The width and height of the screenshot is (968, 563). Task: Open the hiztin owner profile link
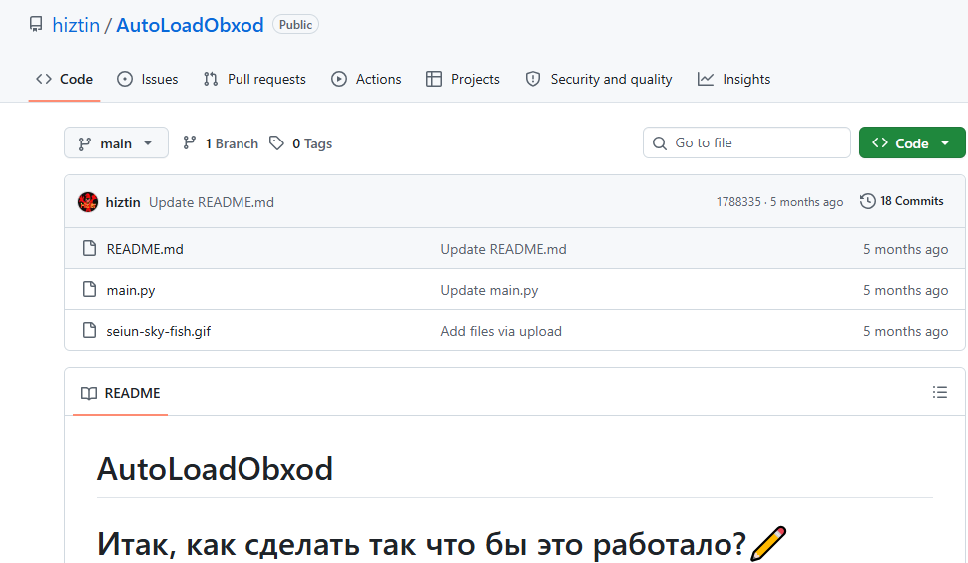(76, 25)
